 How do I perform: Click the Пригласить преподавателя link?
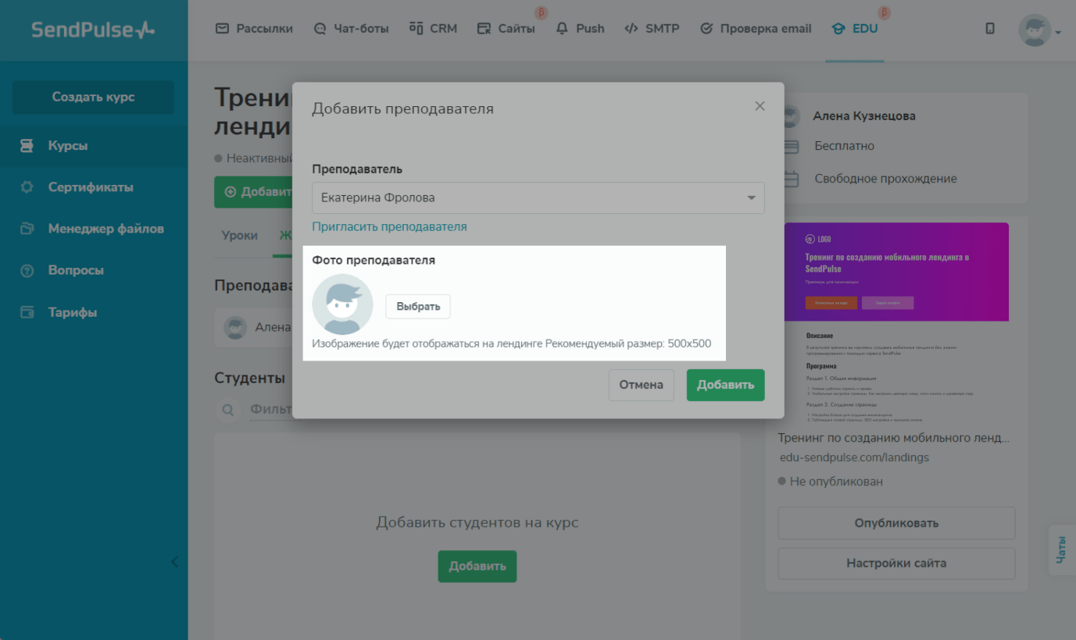point(389,226)
